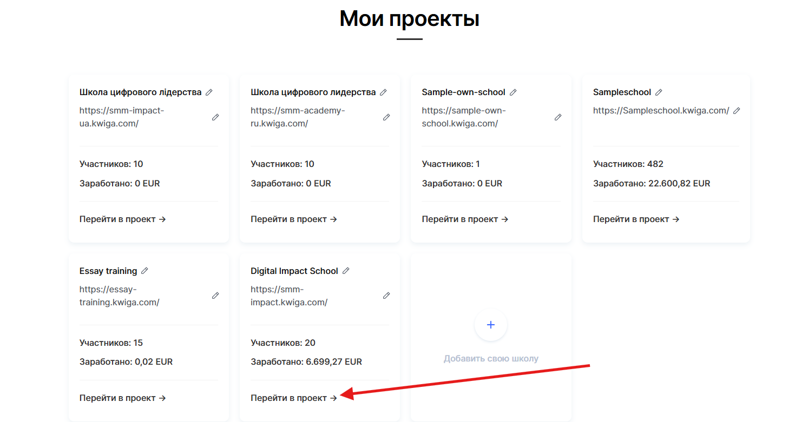The height and width of the screenshot is (422, 795).
Task: Click the https://essay-training.kwiga.com/ address text
Action: click(x=119, y=296)
